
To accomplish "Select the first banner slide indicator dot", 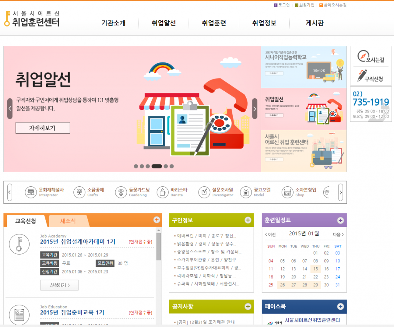I will 136,166.
